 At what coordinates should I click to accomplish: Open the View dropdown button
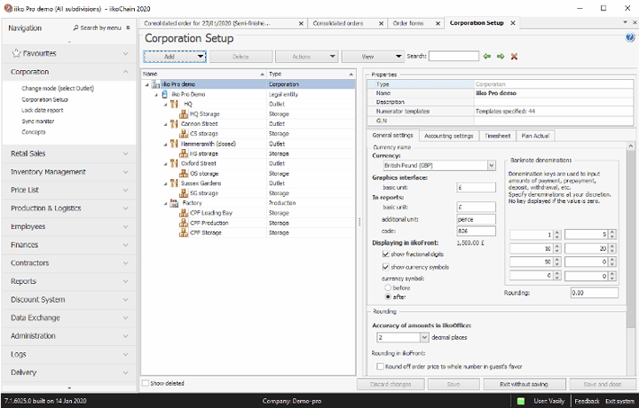373,57
